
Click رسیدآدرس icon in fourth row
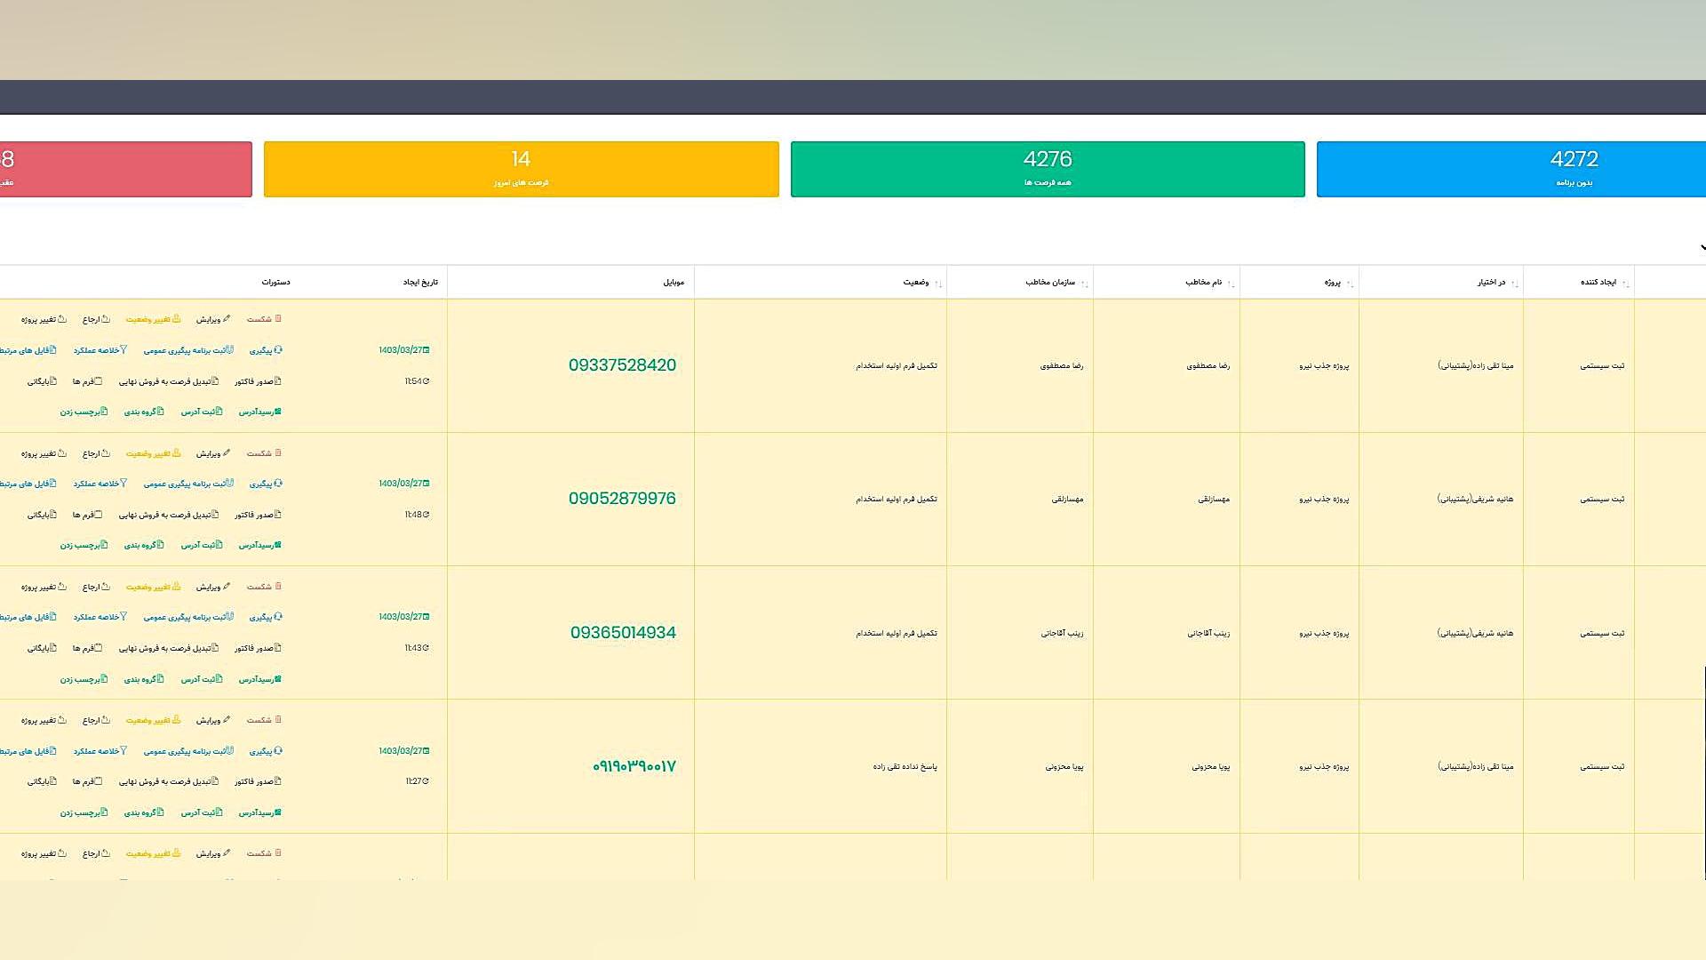[x=277, y=812]
